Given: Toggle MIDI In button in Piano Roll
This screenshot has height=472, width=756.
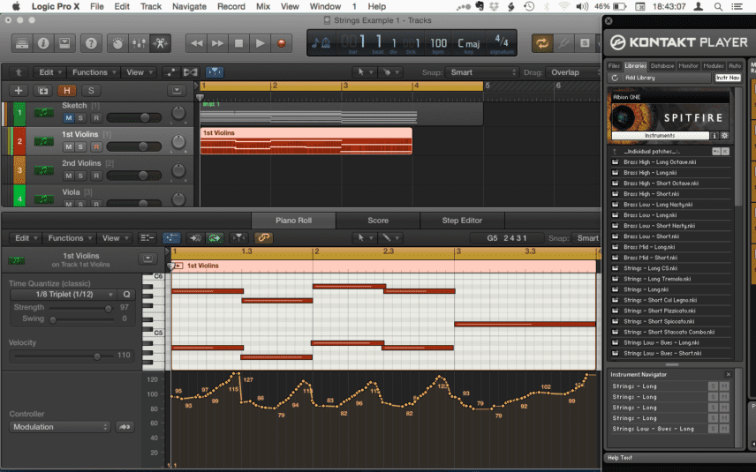Looking at the screenshot, I should (x=195, y=238).
